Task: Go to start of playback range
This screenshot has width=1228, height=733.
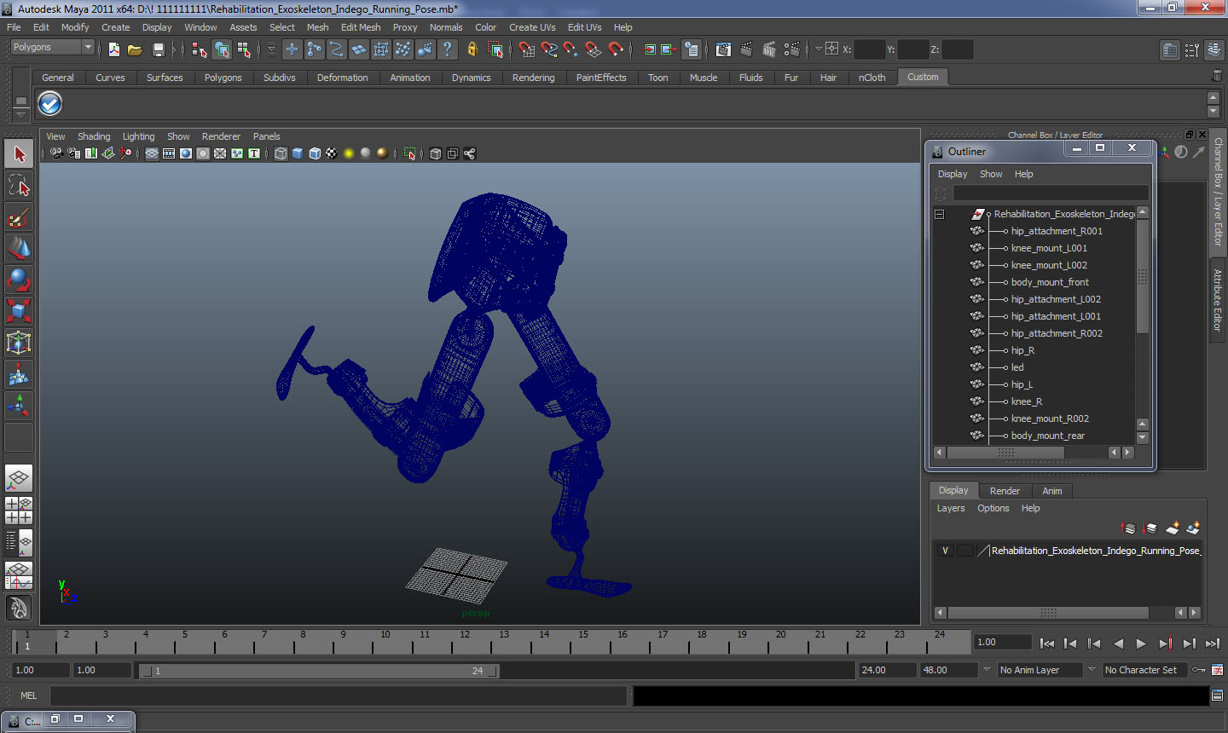Action: coord(1047,644)
